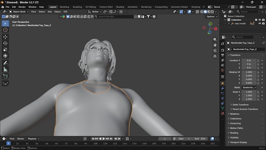Click the pan hand viewport icon
This screenshot has height=150, width=266.
[x=215, y=45]
